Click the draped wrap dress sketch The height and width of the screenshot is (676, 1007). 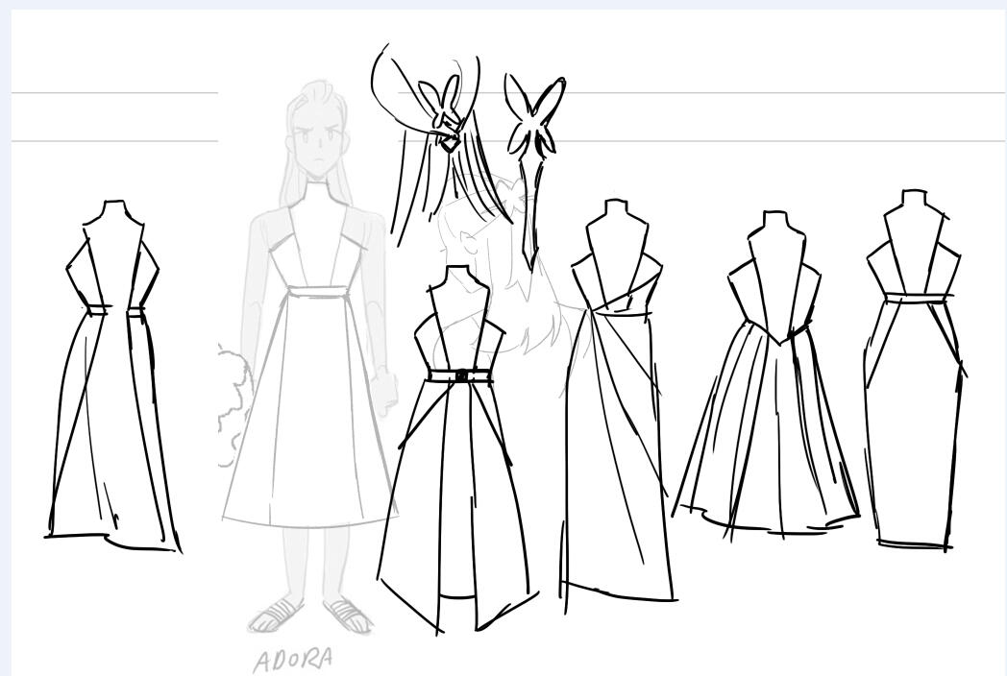[x=615, y=432]
